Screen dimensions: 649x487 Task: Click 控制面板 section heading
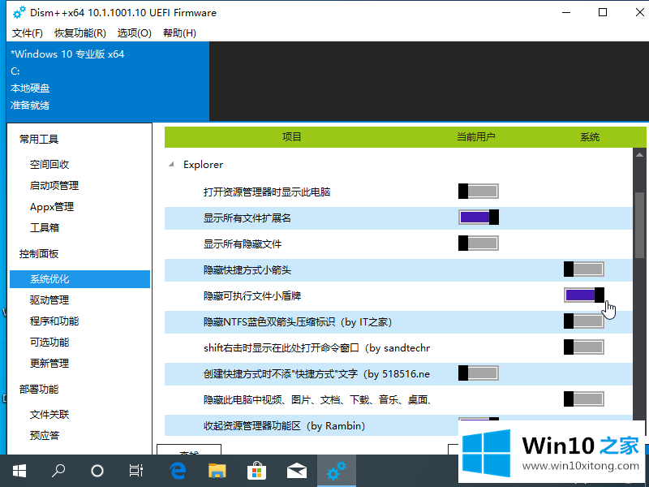(39, 254)
